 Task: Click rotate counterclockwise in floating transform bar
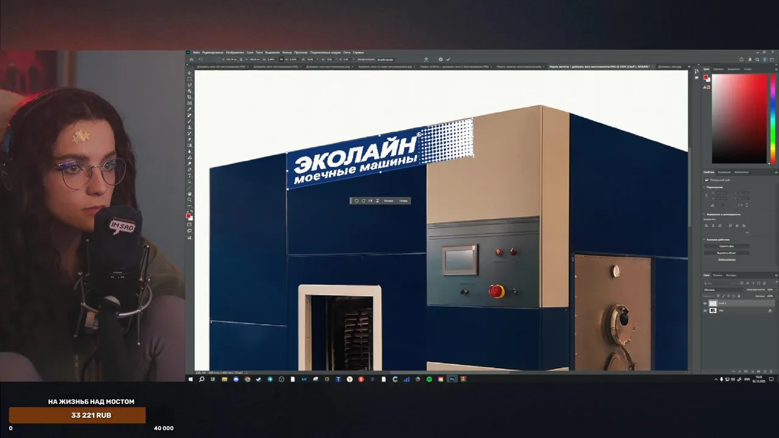tap(357, 201)
